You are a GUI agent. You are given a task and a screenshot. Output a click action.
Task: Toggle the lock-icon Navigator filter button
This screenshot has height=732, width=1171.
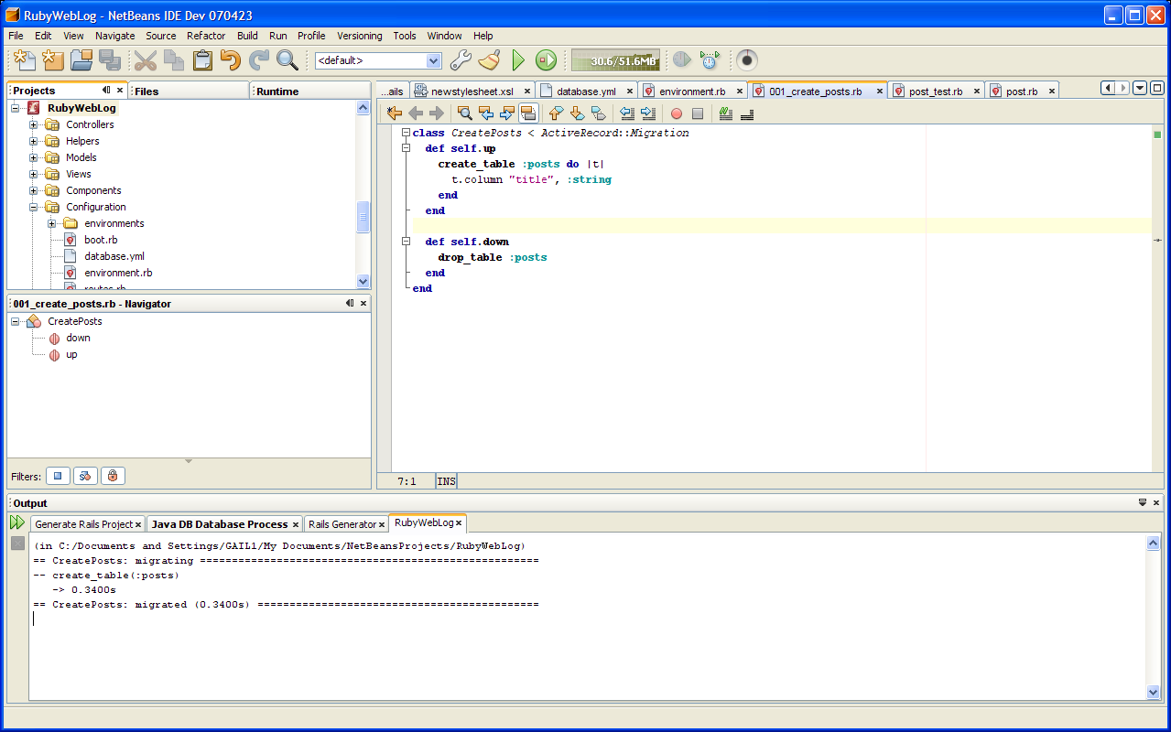(112, 476)
